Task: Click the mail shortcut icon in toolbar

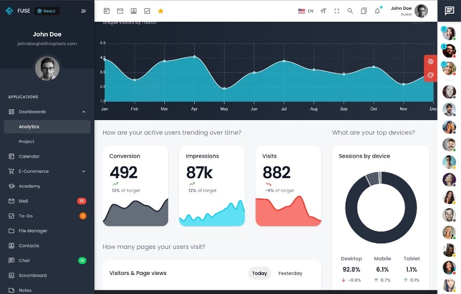Action: point(120,11)
